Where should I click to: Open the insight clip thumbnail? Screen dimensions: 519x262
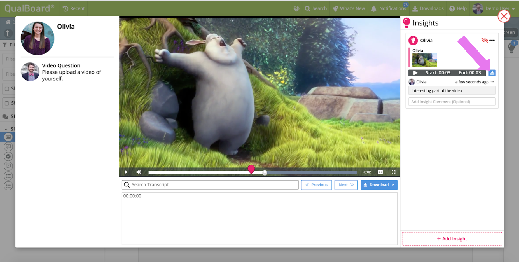coord(424,60)
